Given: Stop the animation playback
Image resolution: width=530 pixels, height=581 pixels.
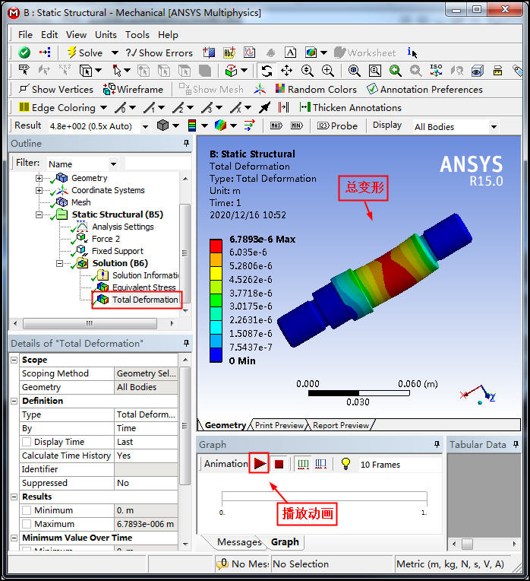Looking at the screenshot, I should pyautogui.click(x=279, y=464).
